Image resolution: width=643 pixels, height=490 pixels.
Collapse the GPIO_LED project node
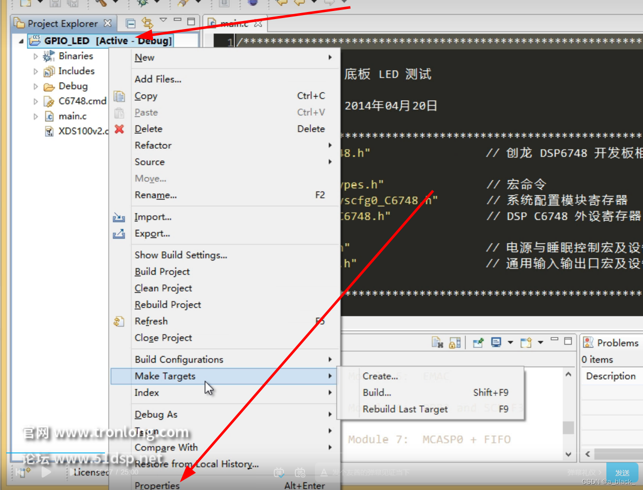click(21, 41)
